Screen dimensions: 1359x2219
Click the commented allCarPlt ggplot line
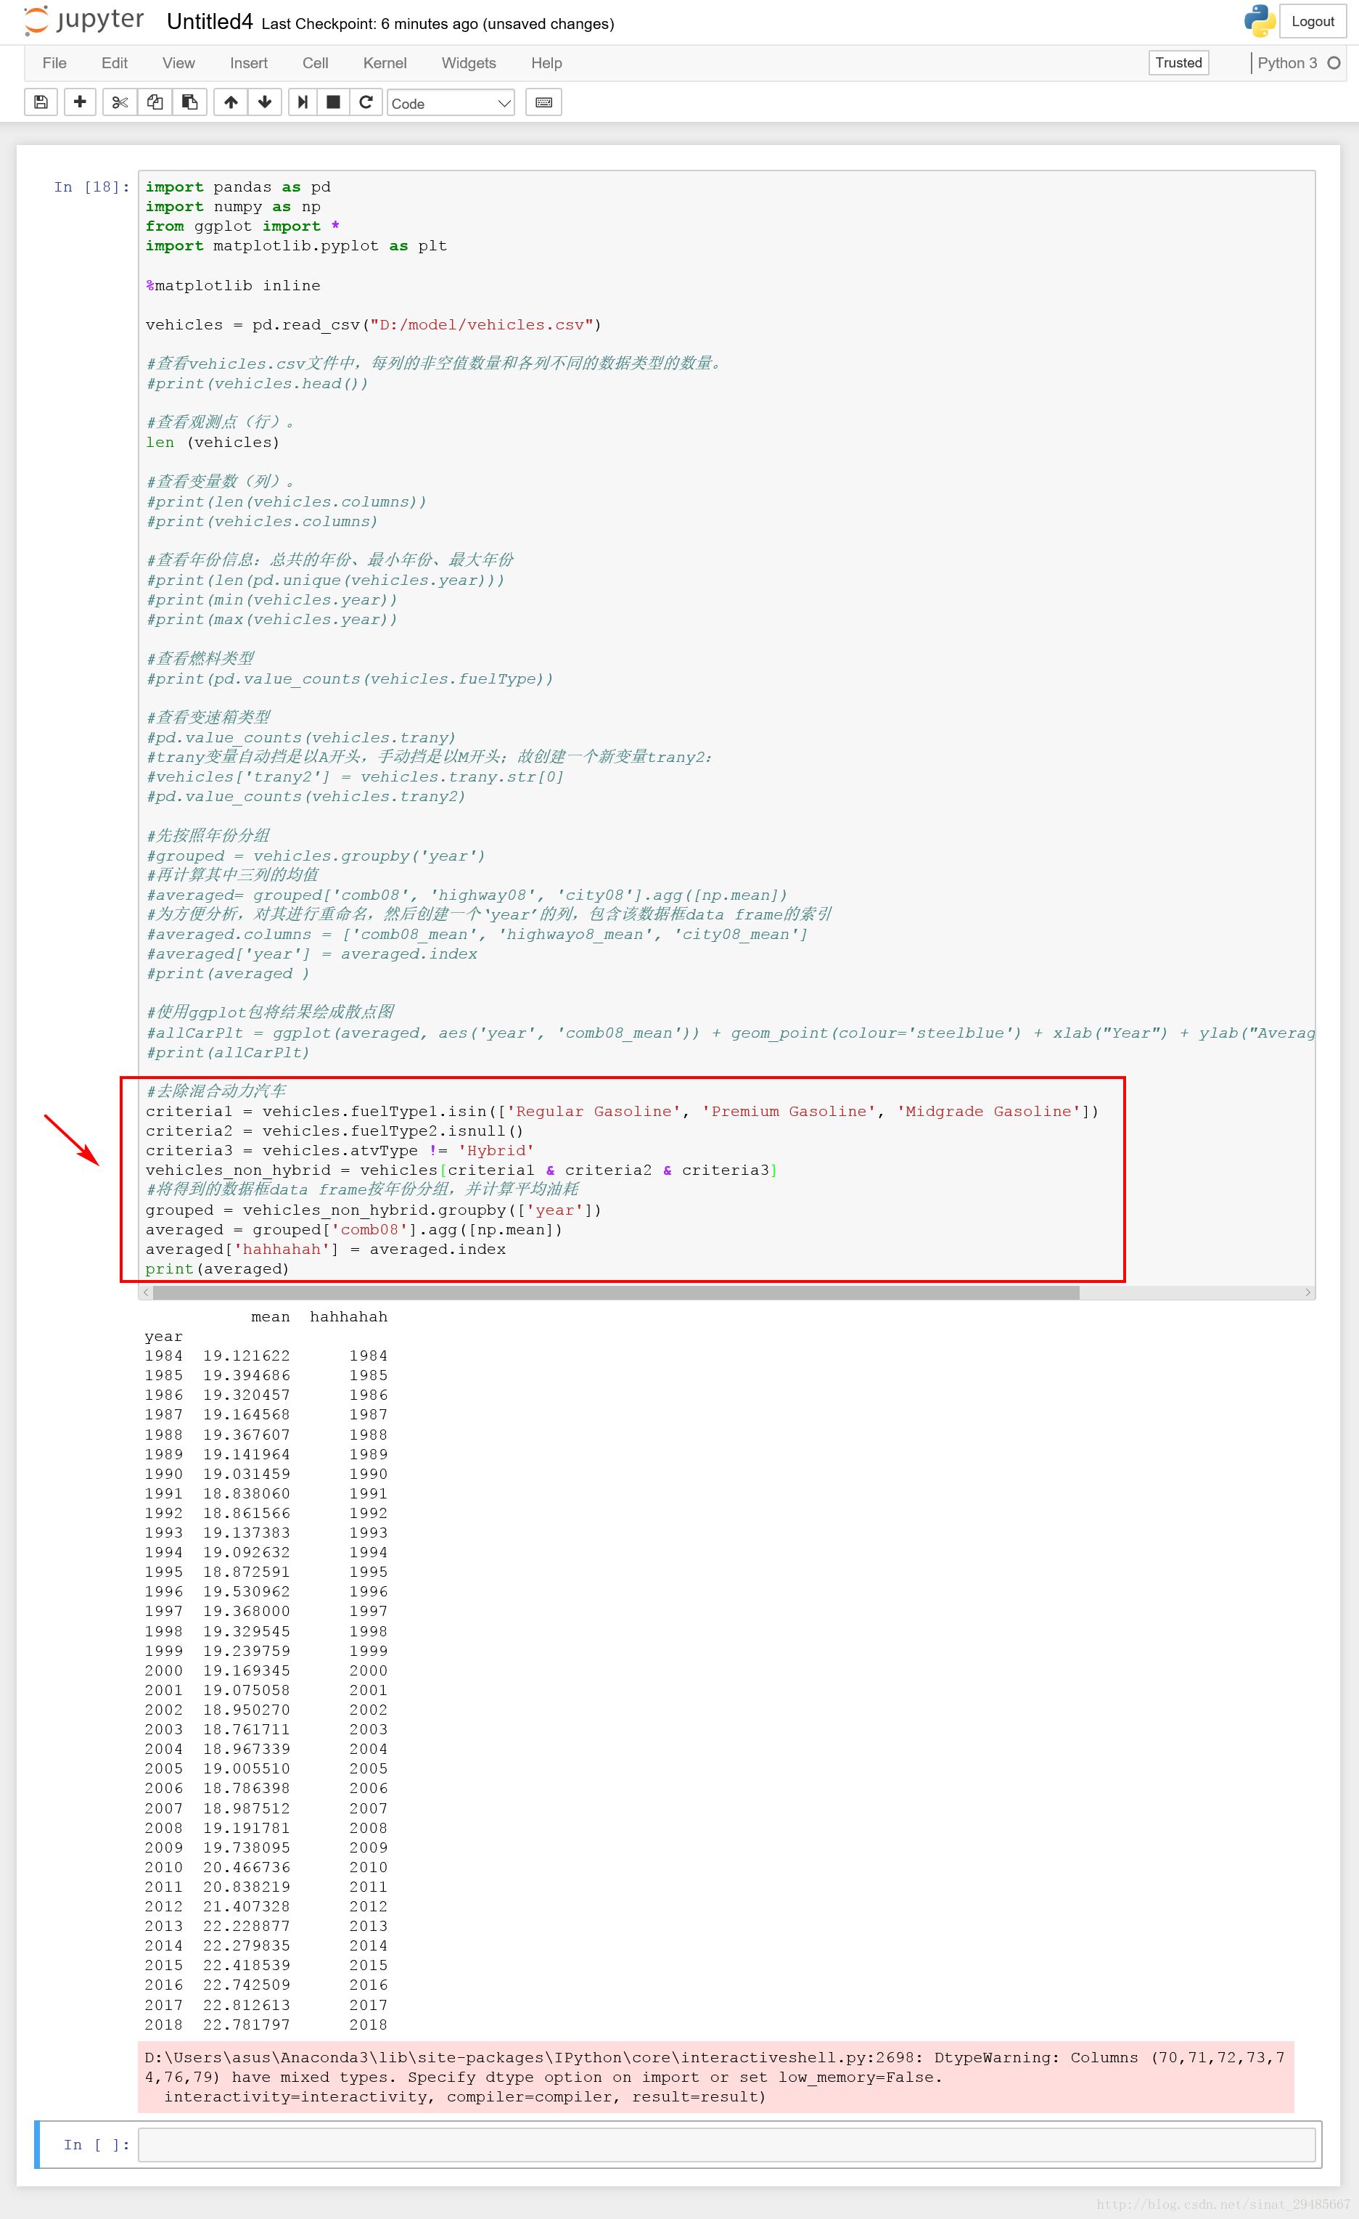729,1033
